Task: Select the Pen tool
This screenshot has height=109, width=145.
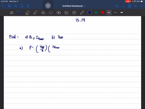Action: 20,13
